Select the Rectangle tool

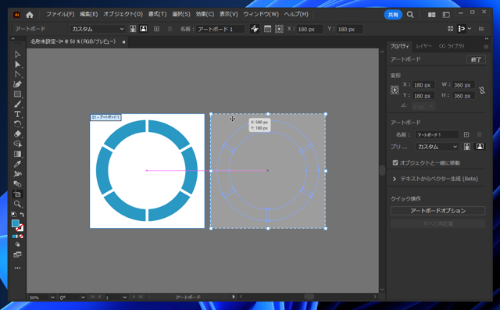click(17, 94)
